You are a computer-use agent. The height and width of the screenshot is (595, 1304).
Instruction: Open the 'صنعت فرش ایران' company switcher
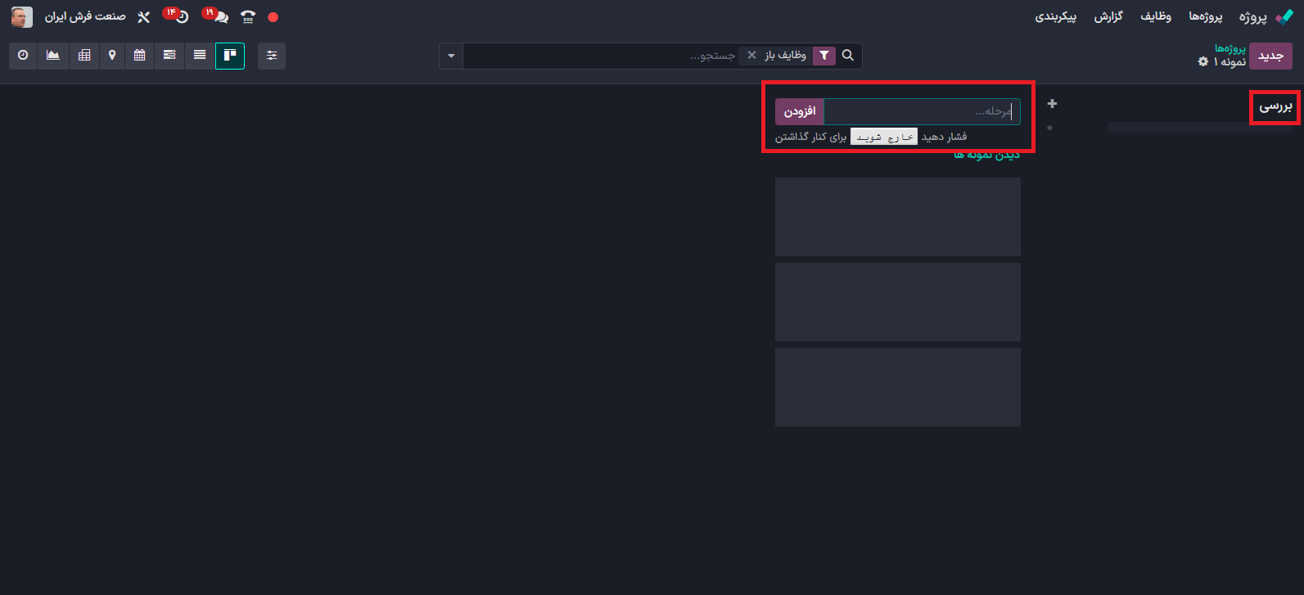(x=85, y=16)
